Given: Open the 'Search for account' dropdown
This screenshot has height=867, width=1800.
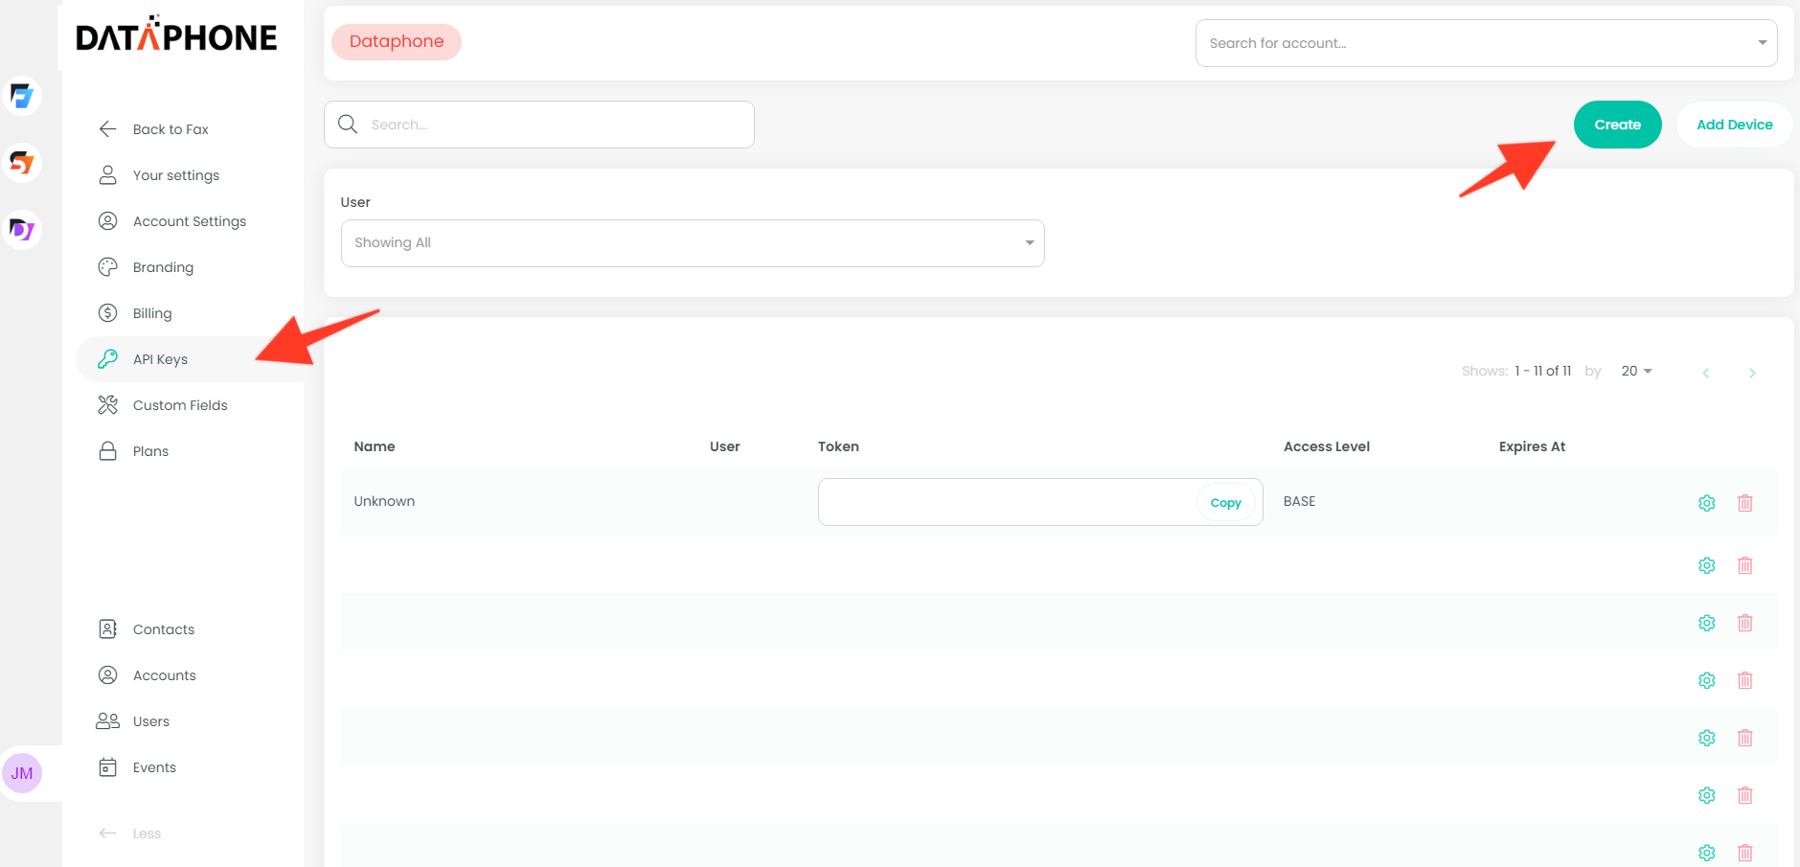Looking at the screenshot, I should point(1485,43).
